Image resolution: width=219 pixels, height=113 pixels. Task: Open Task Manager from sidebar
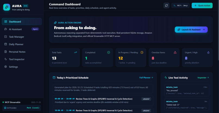click(x=22, y=37)
